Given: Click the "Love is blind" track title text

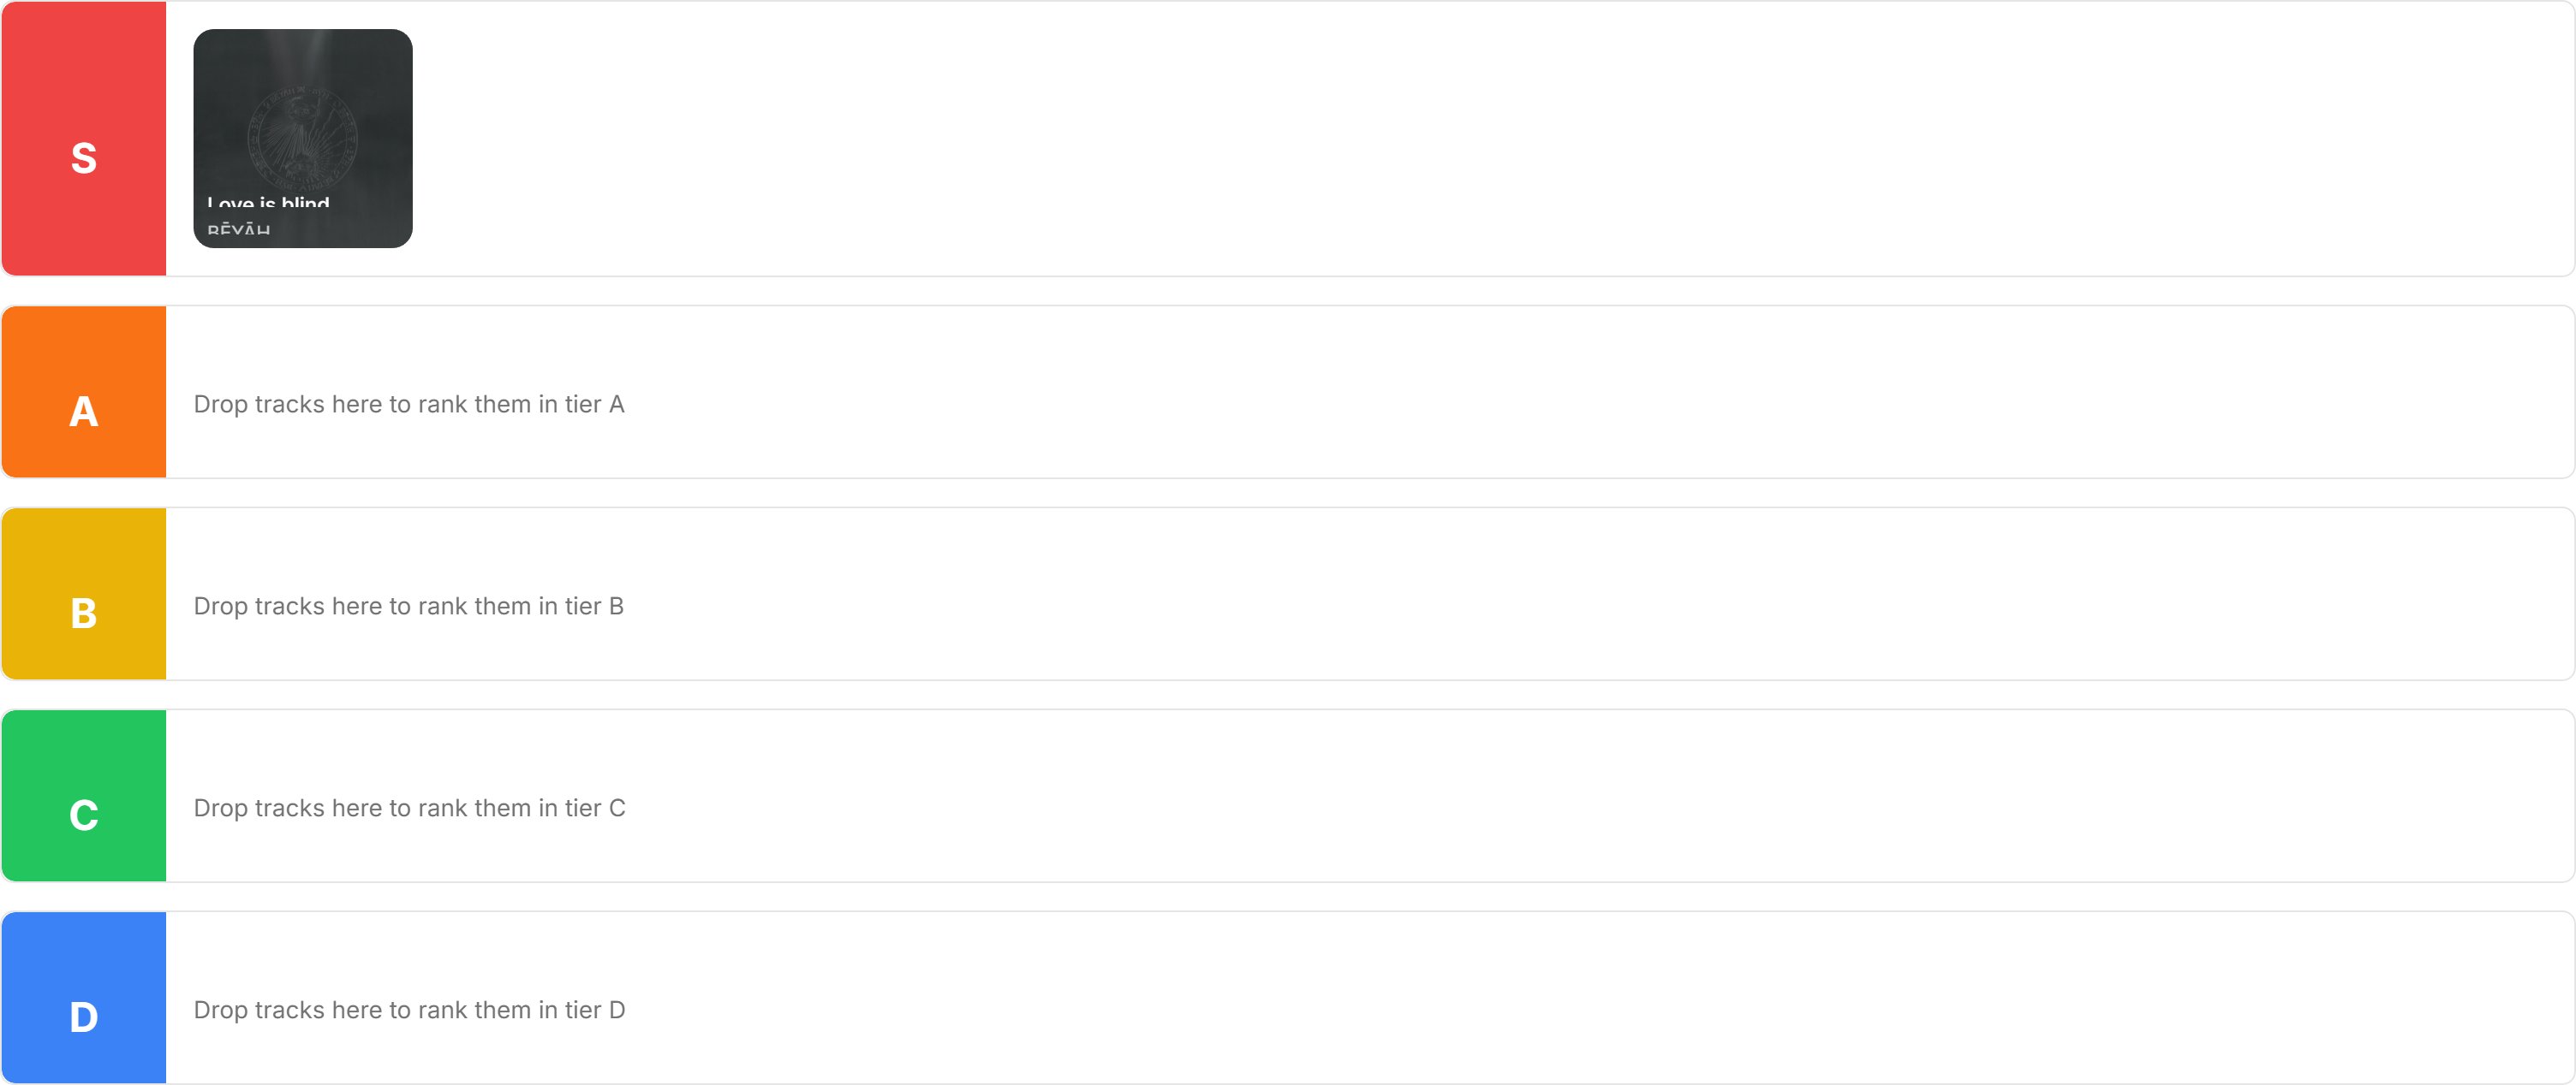Looking at the screenshot, I should click(x=268, y=204).
